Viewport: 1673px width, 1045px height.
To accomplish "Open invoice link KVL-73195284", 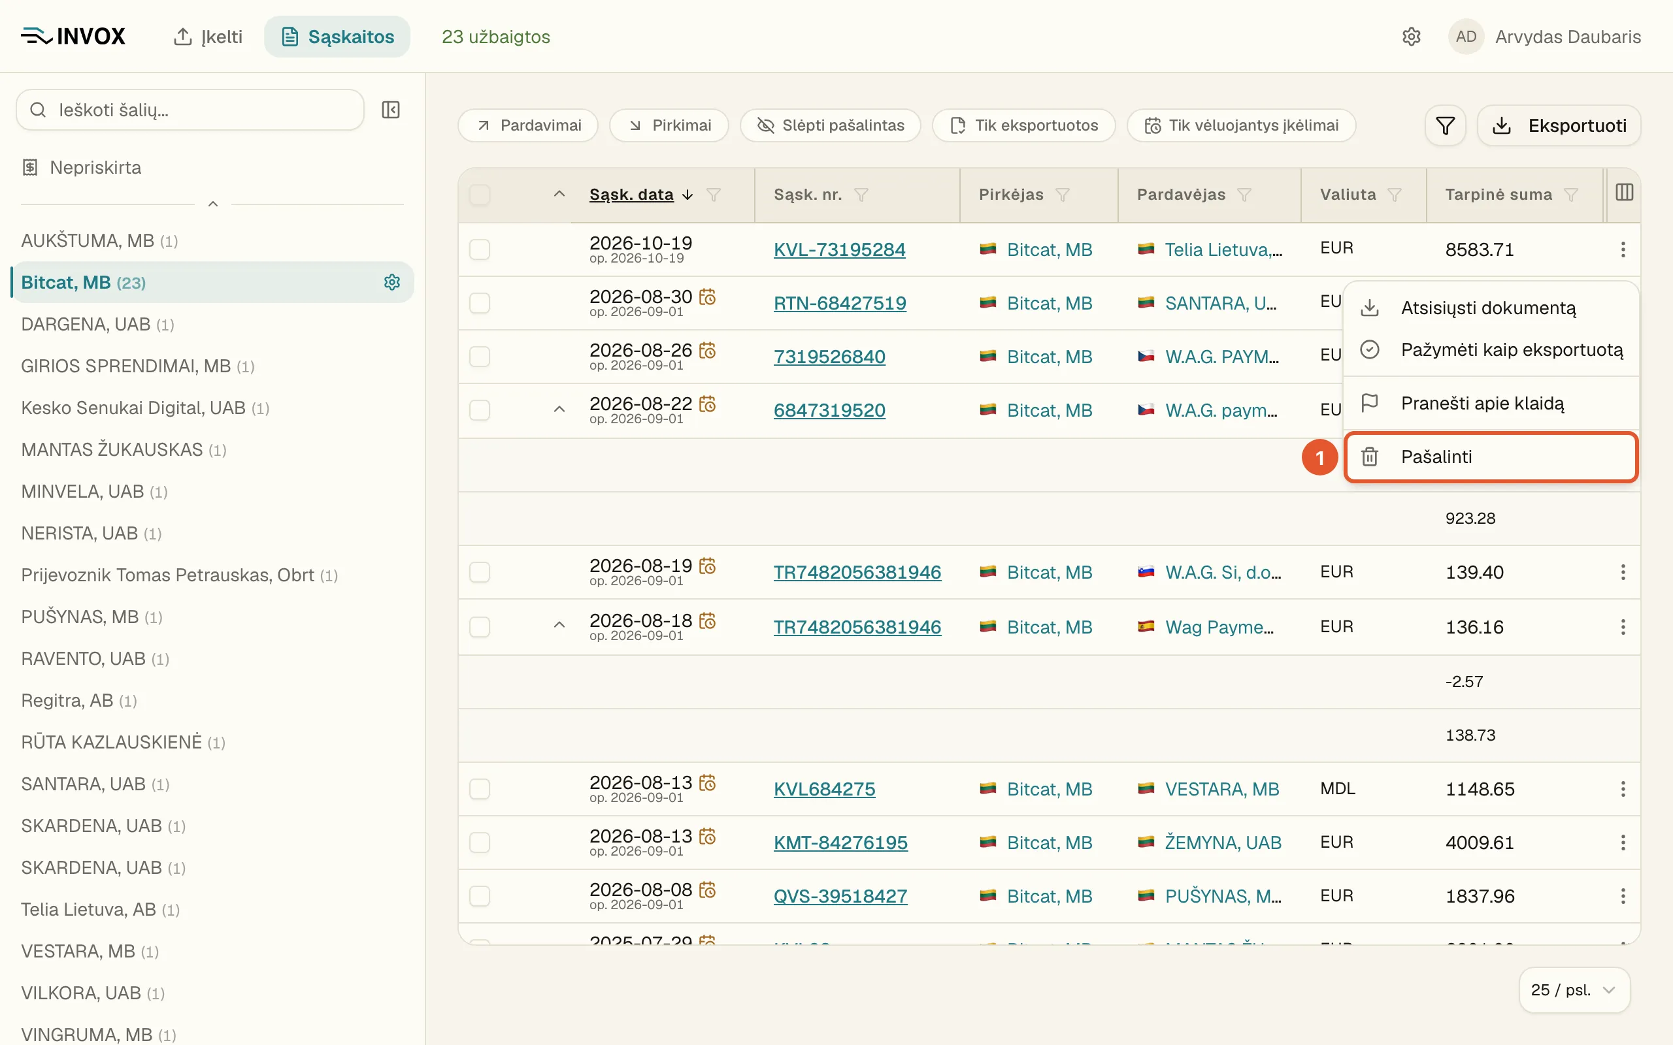I will 839,249.
